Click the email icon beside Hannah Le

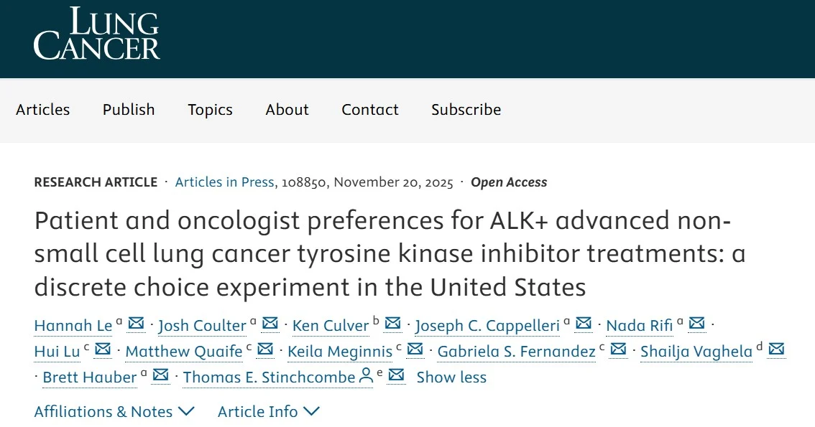136,324
